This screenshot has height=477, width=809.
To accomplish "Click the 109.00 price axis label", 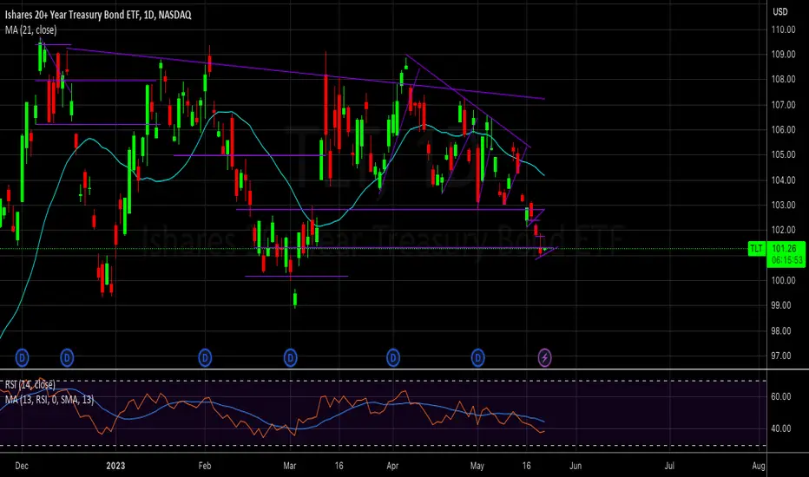I will (783, 55).
